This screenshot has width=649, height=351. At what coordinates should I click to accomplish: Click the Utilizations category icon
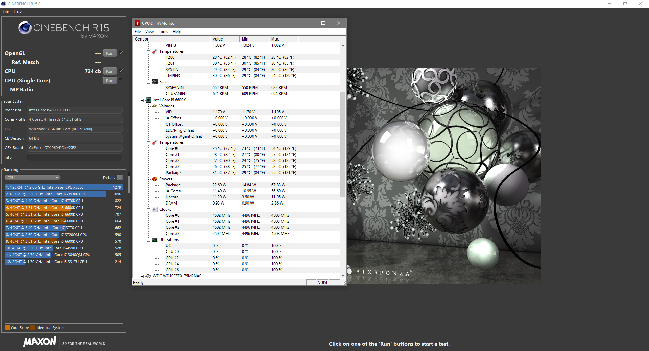(155, 240)
